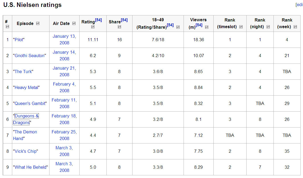This screenshot has width=303, height=178.
Task: Open reference [54] in Viewers header
Action: [199, 25]
